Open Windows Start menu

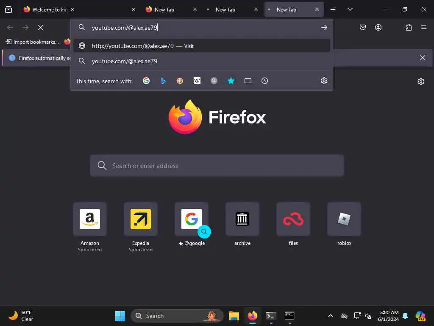point(120,316)
